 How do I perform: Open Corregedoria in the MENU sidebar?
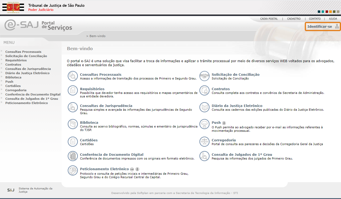pos(16,90)
